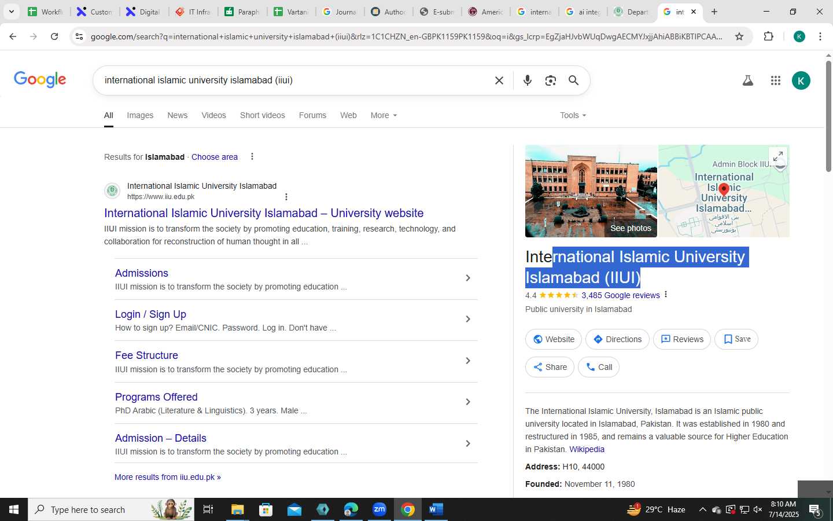Open 3,485 Google reviews link
Image resolution: width=833 pixels, height=521 pixels.
[620, 295]
